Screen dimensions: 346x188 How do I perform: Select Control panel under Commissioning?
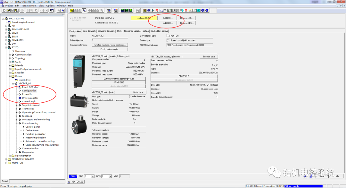pyautogui.click(x=33, y=127)
